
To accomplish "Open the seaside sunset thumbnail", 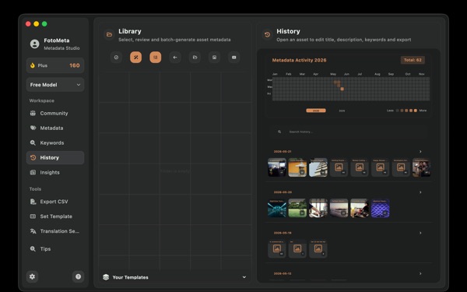I will 339,208.
